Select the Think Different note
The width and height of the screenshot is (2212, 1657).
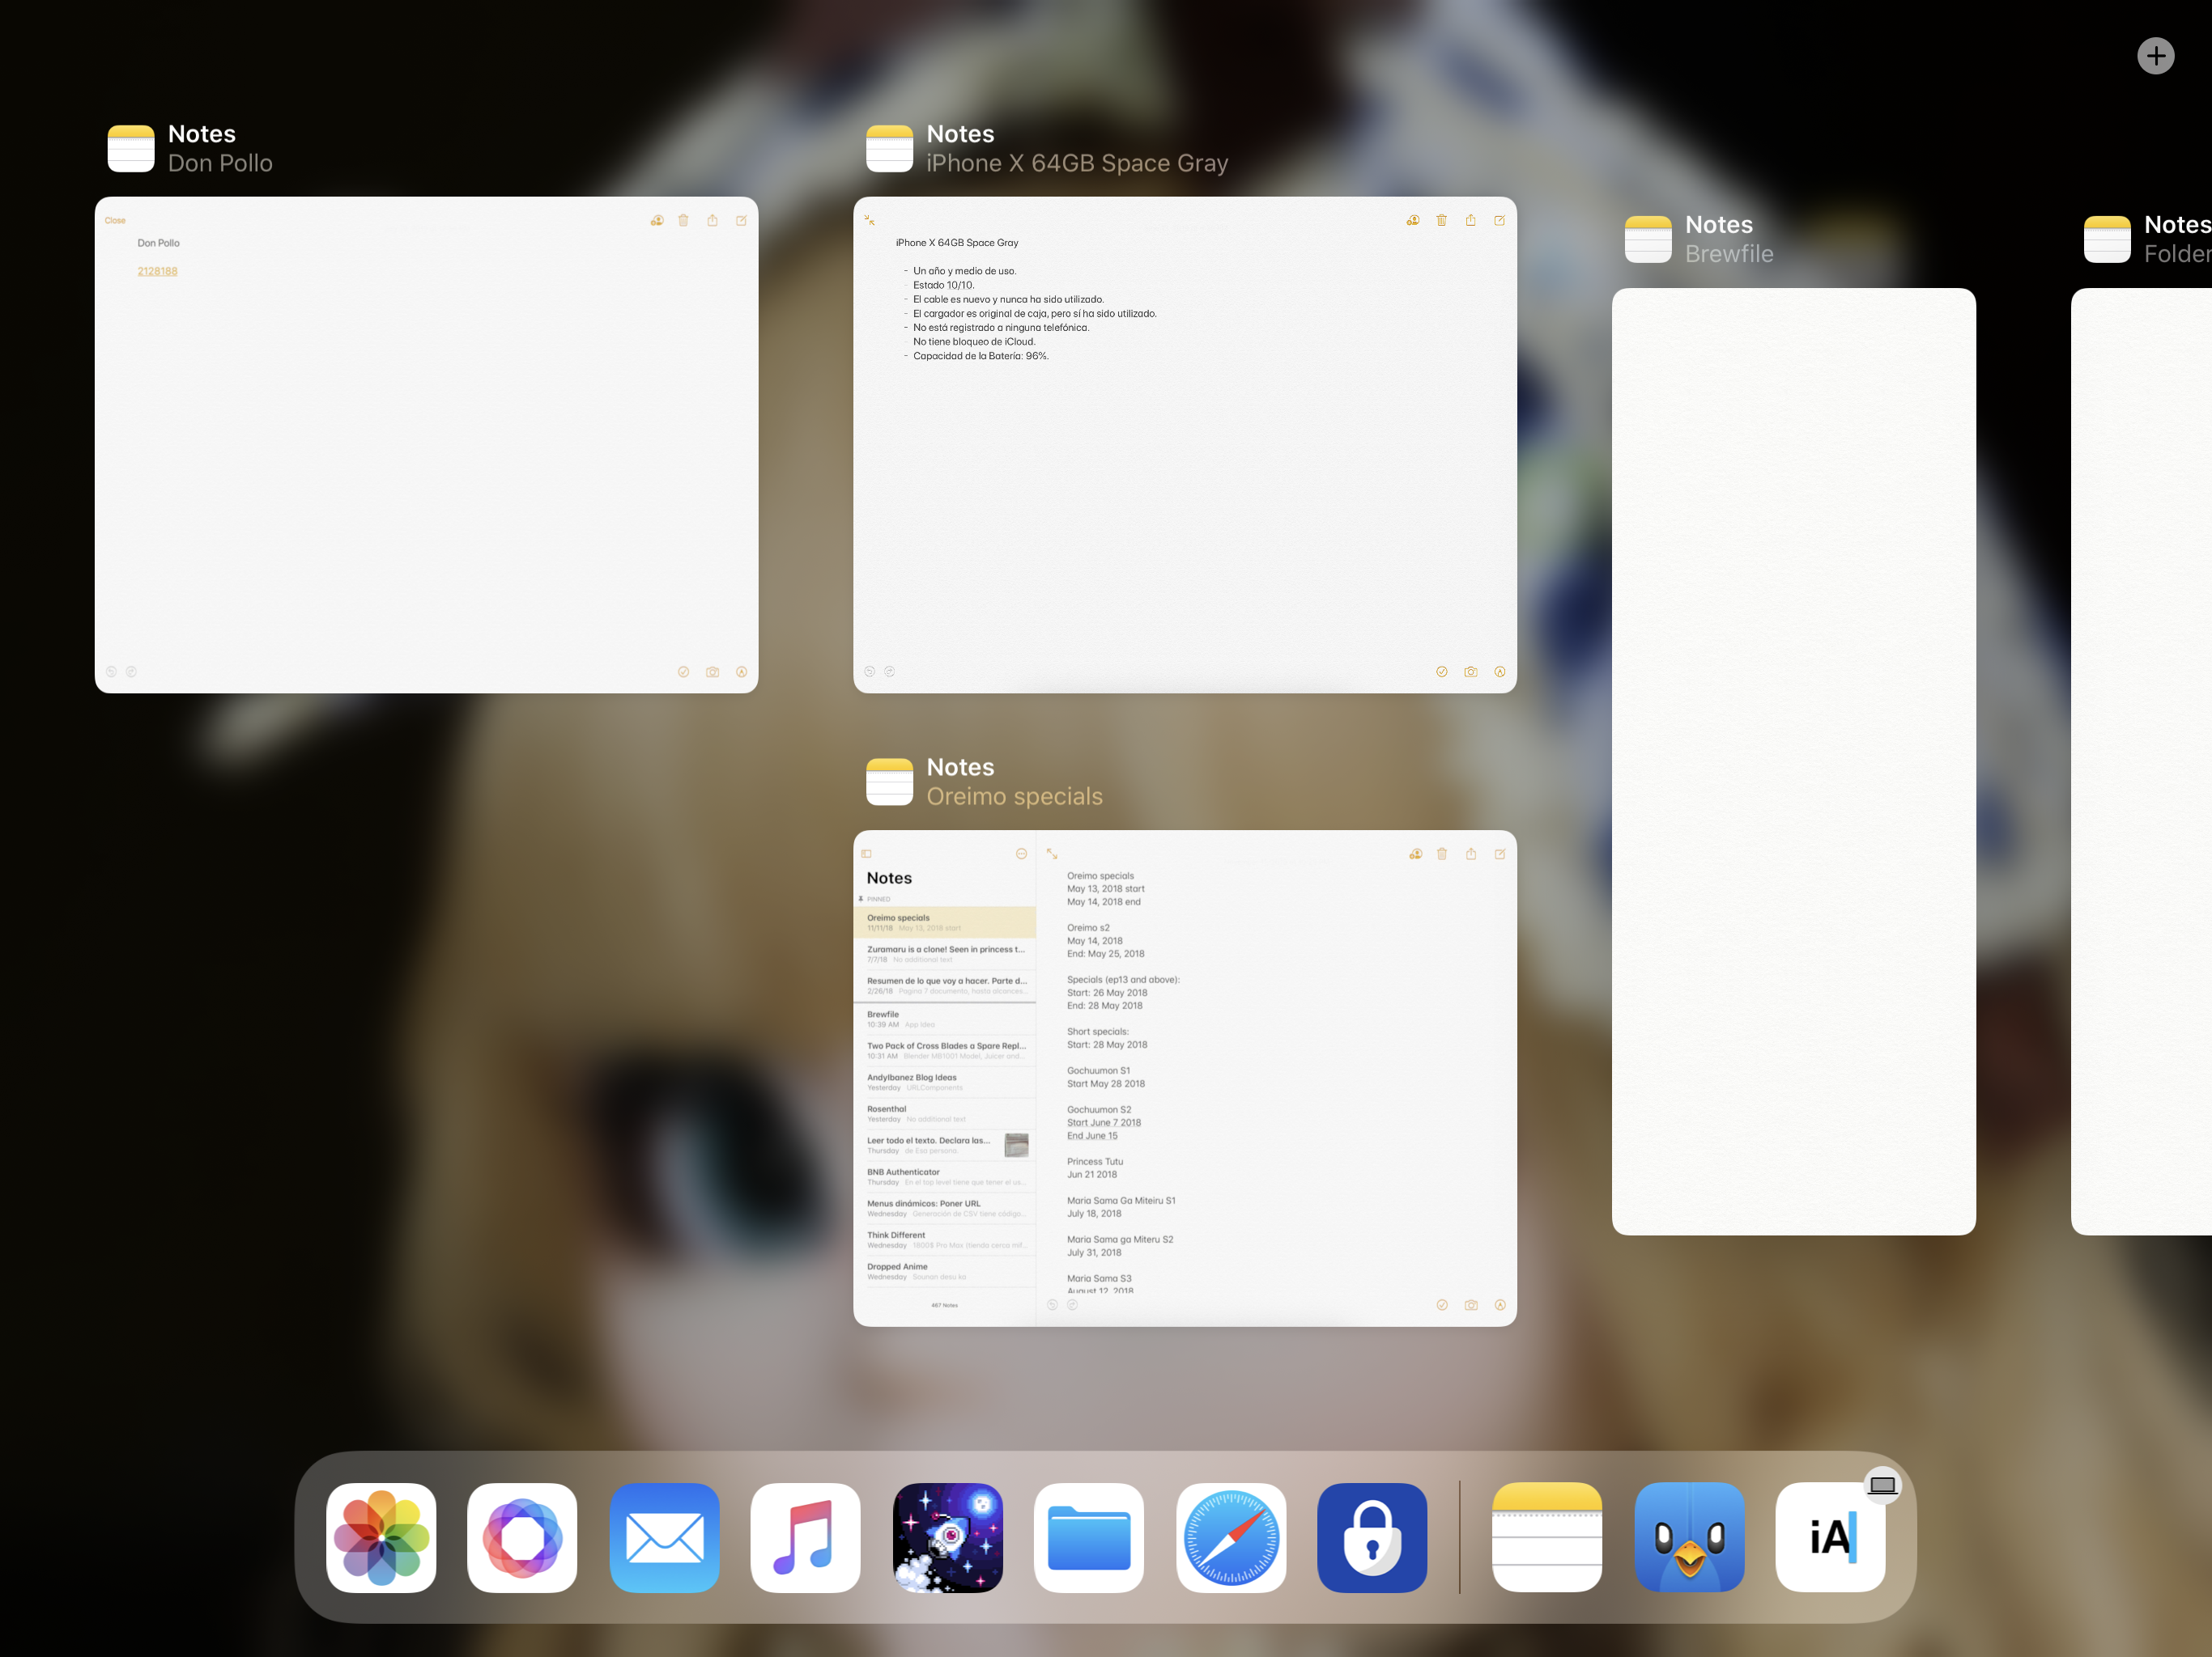click(945, 1240)
